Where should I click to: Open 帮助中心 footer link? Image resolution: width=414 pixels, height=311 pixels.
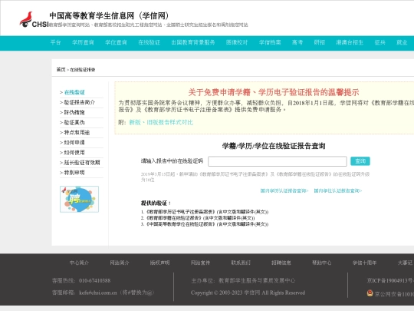[321, 263]
